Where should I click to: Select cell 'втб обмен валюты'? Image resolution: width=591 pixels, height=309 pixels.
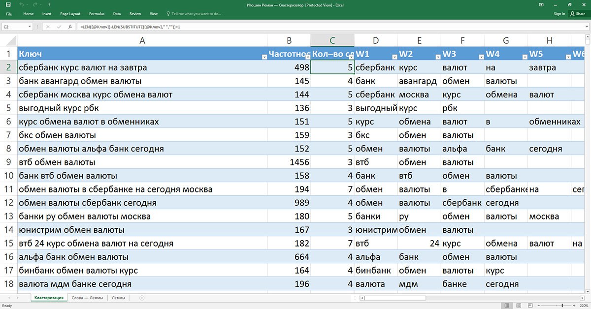pos(142,162)
